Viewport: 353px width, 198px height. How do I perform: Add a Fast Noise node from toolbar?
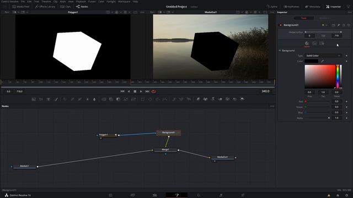pyautogui.click(x=41, y=99)
